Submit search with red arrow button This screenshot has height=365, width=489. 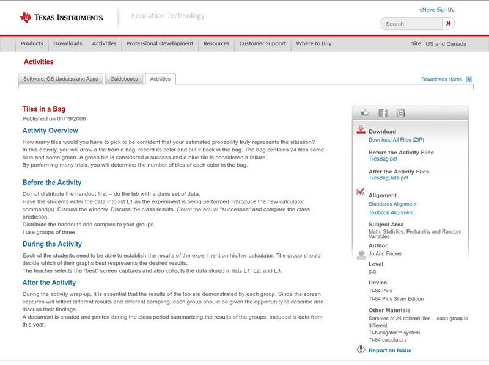[x=448, y=24]
